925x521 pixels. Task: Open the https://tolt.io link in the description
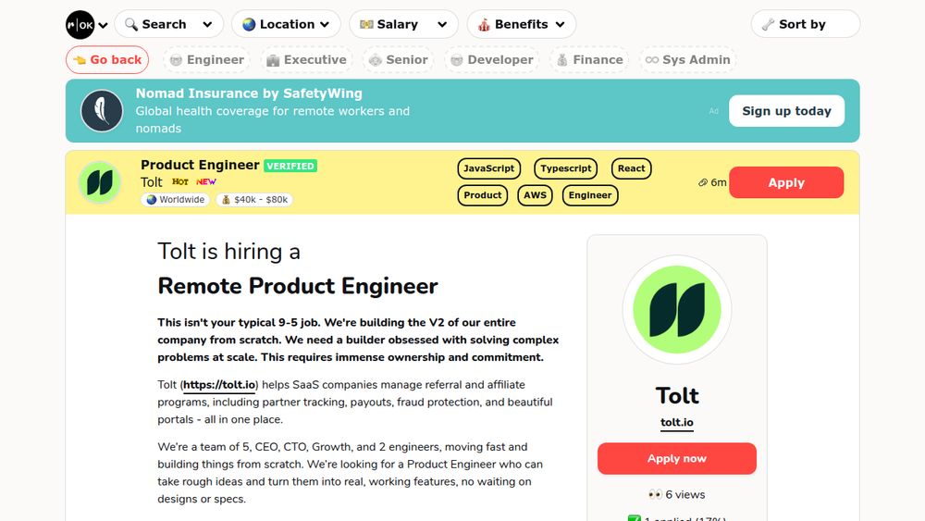[x=219, y=385]
